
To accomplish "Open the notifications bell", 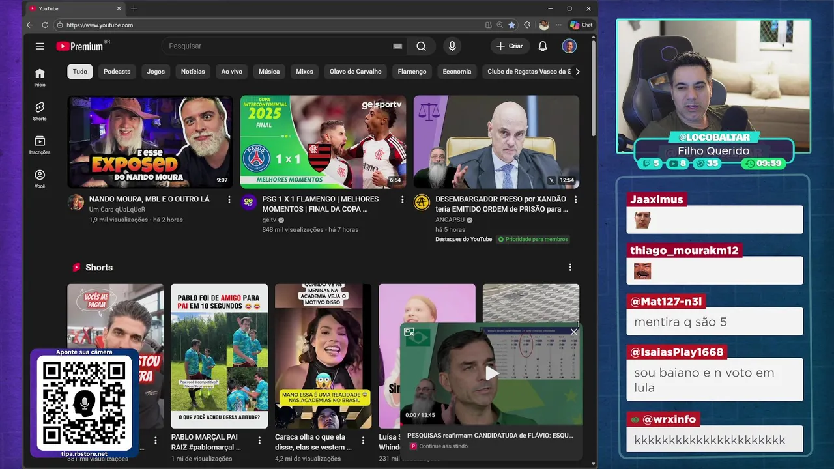I will 542,46.
